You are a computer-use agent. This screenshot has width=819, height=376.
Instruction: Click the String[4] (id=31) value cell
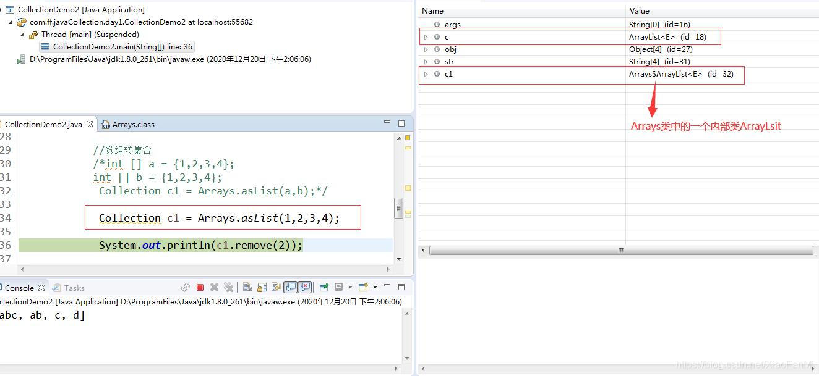click(x=659, y=62)
